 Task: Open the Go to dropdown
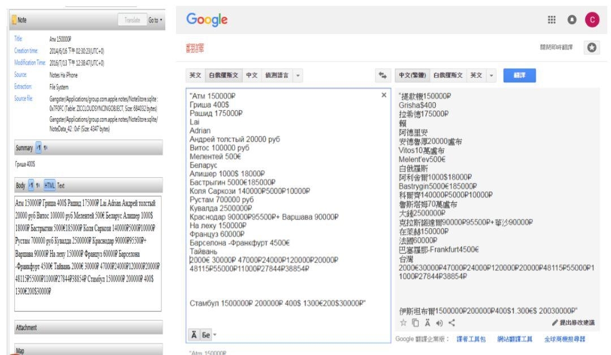coord(156,19)
